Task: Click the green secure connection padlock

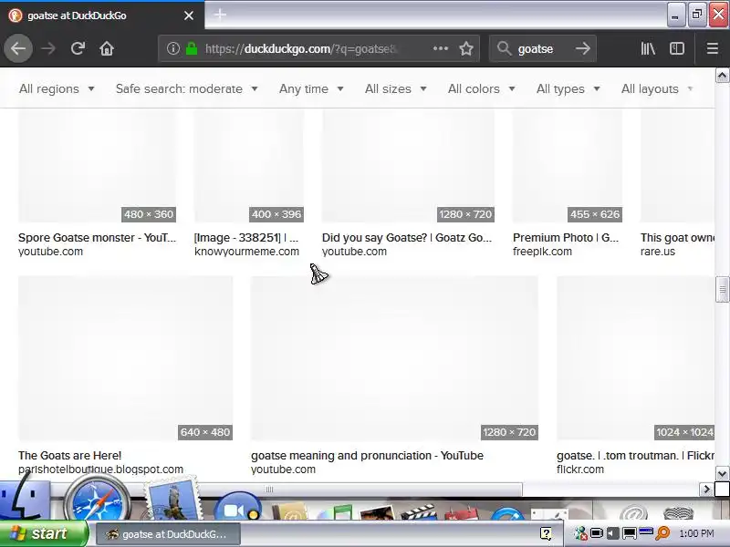Action: tap(192, 48)
